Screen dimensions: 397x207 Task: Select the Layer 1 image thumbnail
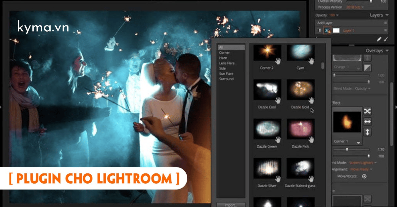pyautogui.click(x=327, y=30)
